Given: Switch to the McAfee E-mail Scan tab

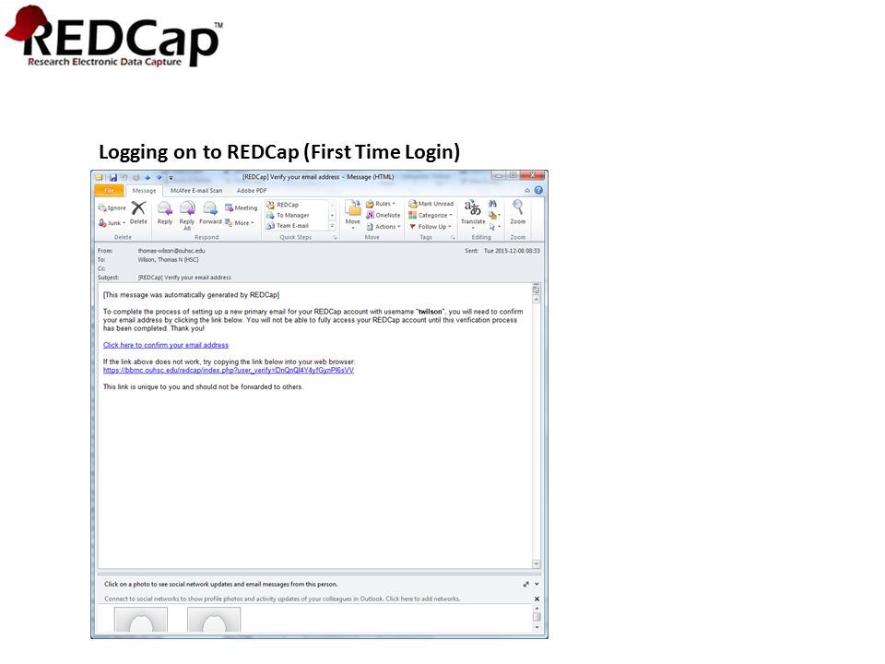Looking at the screenshot, I should click(x=196, y=191).
